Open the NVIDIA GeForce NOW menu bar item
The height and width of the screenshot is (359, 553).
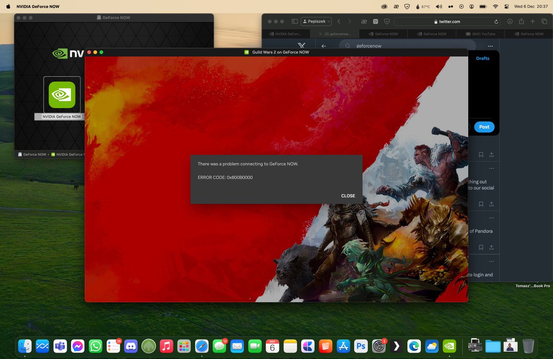[x=38, y=6]
